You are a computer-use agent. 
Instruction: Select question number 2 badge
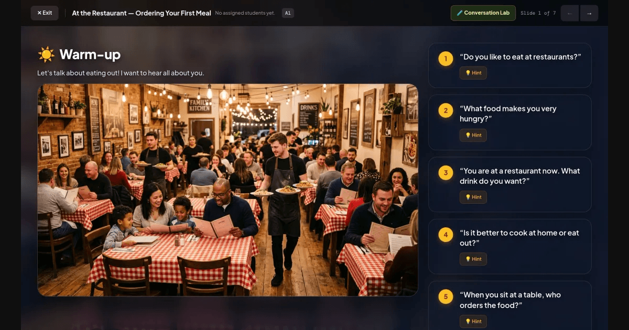pyautogui.click(x=446, y=111)
